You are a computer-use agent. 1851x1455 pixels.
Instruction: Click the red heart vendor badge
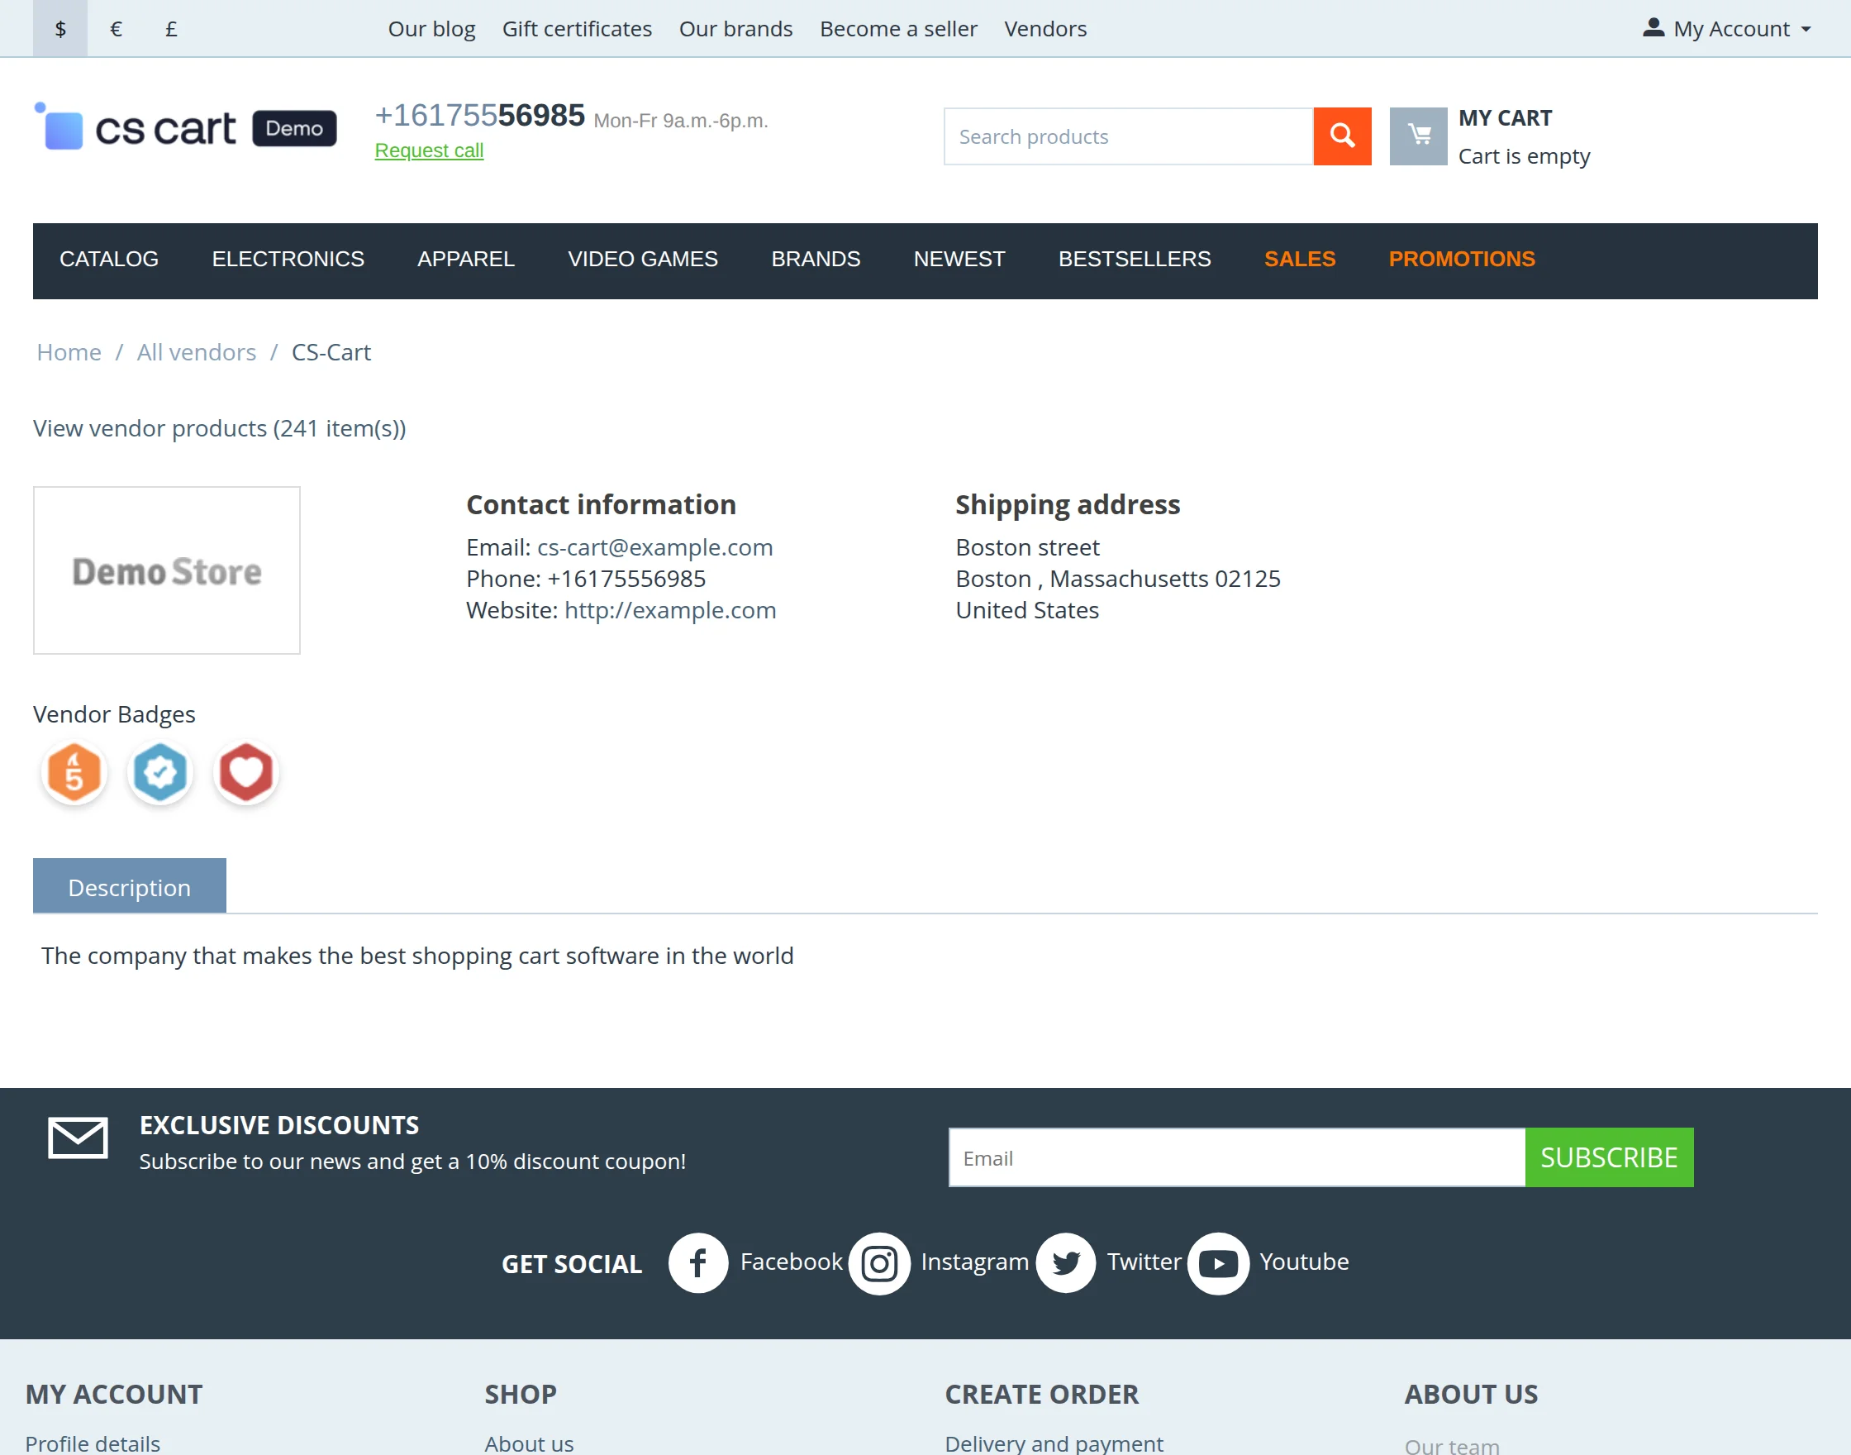click(x=246, y=773)
